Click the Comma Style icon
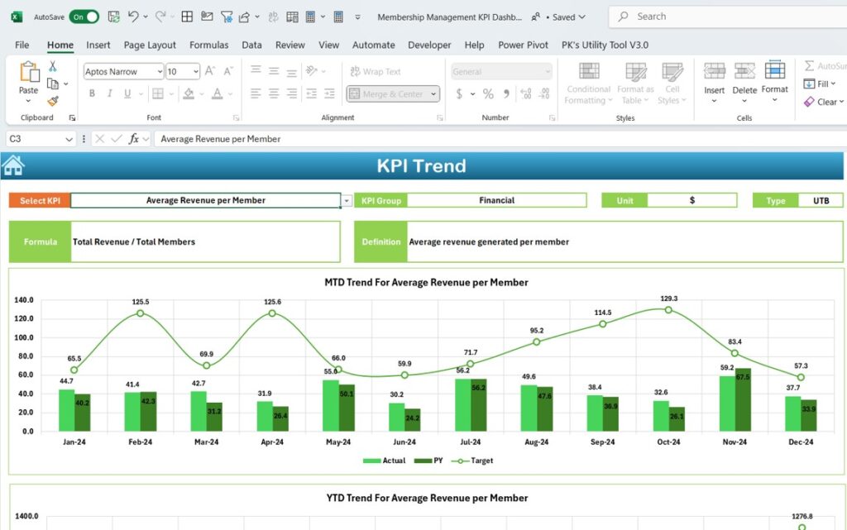This screenshot has height=530, width=847. (506, 94)
